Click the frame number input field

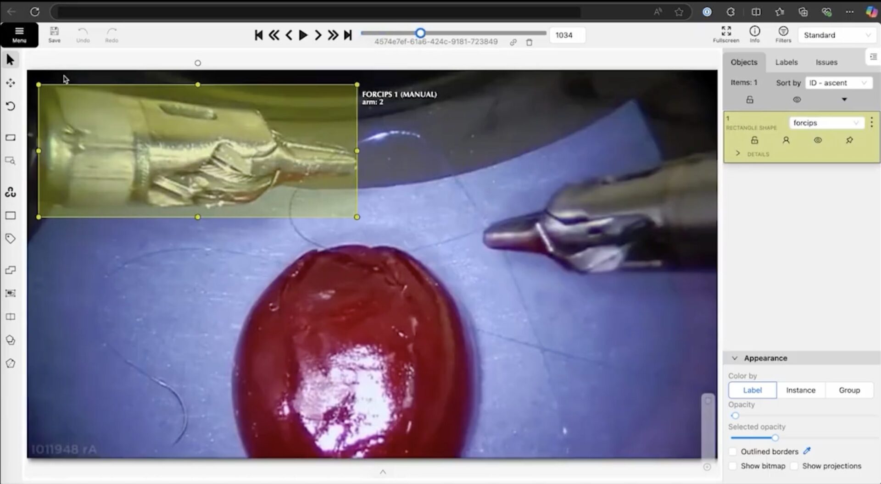pyautogui.click(x=567, y=35)
